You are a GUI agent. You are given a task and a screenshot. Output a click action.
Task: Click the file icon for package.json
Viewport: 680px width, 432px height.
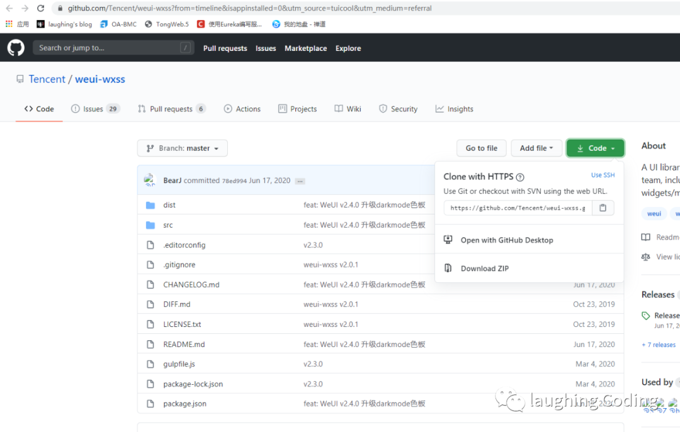point(150,404)
